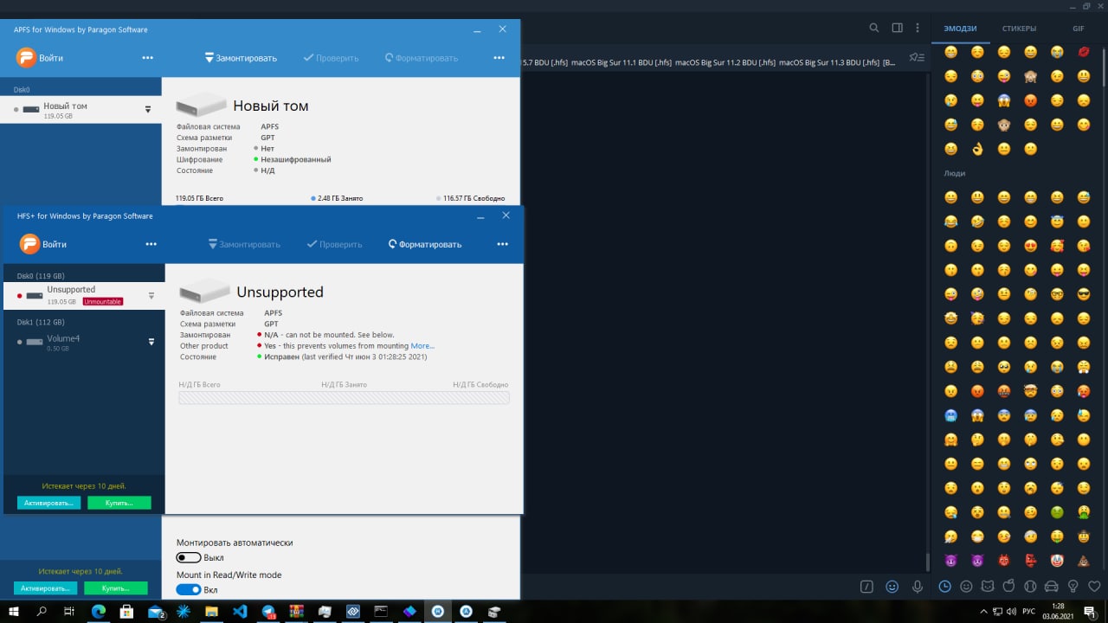Click Войти in the APFS for Windows window
This screenshot has height=623, width=1108.
pyautogui.click(x=40, y=58)
